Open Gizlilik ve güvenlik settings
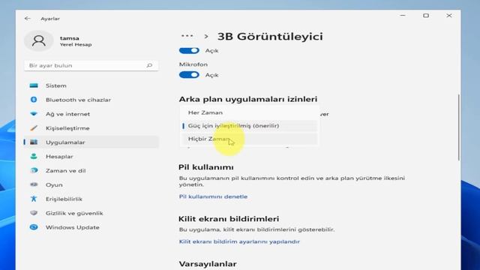This screenshot has height=270, width=480. click(x=91, y=213)
